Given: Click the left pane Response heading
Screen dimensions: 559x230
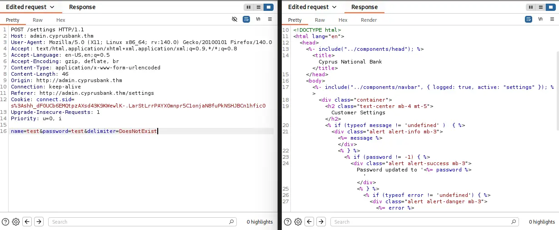Looking at the screenshot, I should pos(82,7).
